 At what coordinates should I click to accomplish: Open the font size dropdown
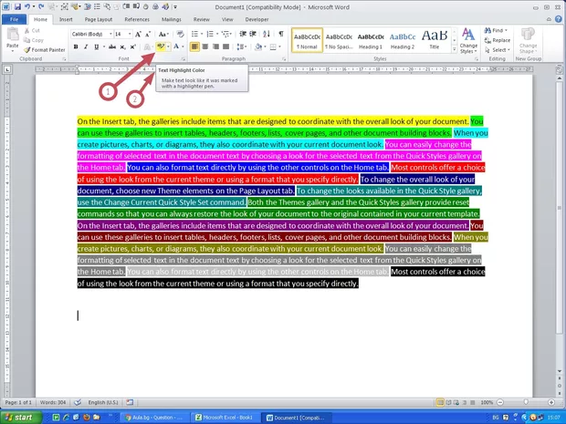121,34
